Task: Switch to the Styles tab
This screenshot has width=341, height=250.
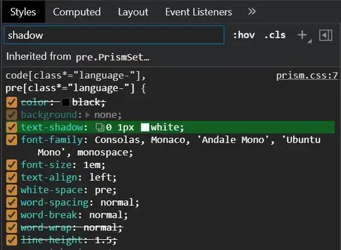Action: click(x=23, y=12)
